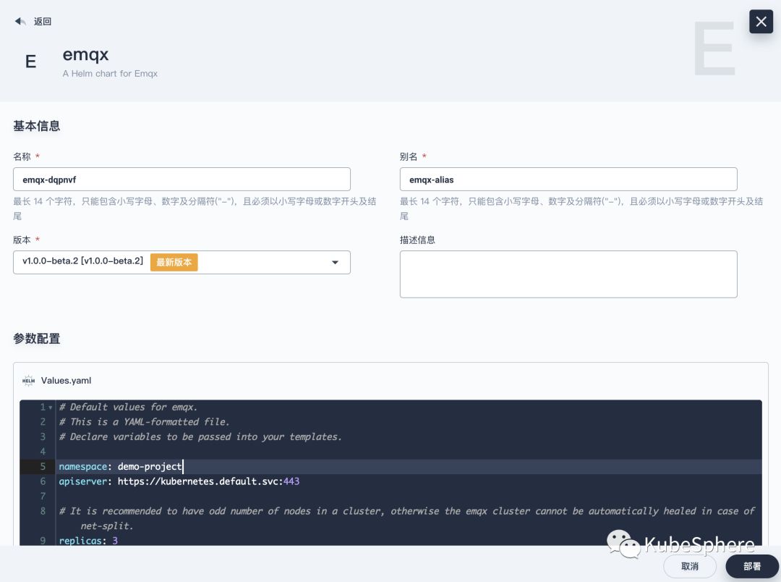Screen dimensions: 781x582
Task: Click the 描述信息 textarea
Action: click(x=568, y=274)
